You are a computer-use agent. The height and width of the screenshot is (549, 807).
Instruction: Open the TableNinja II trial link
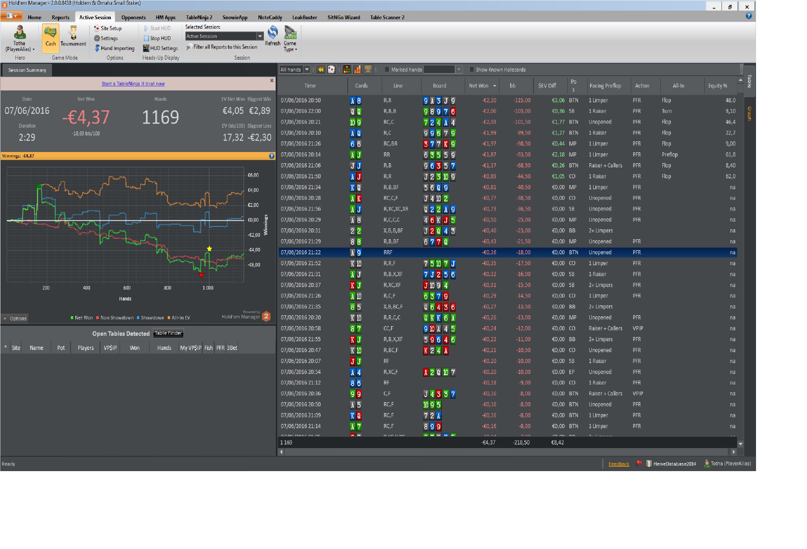[133, 84]
